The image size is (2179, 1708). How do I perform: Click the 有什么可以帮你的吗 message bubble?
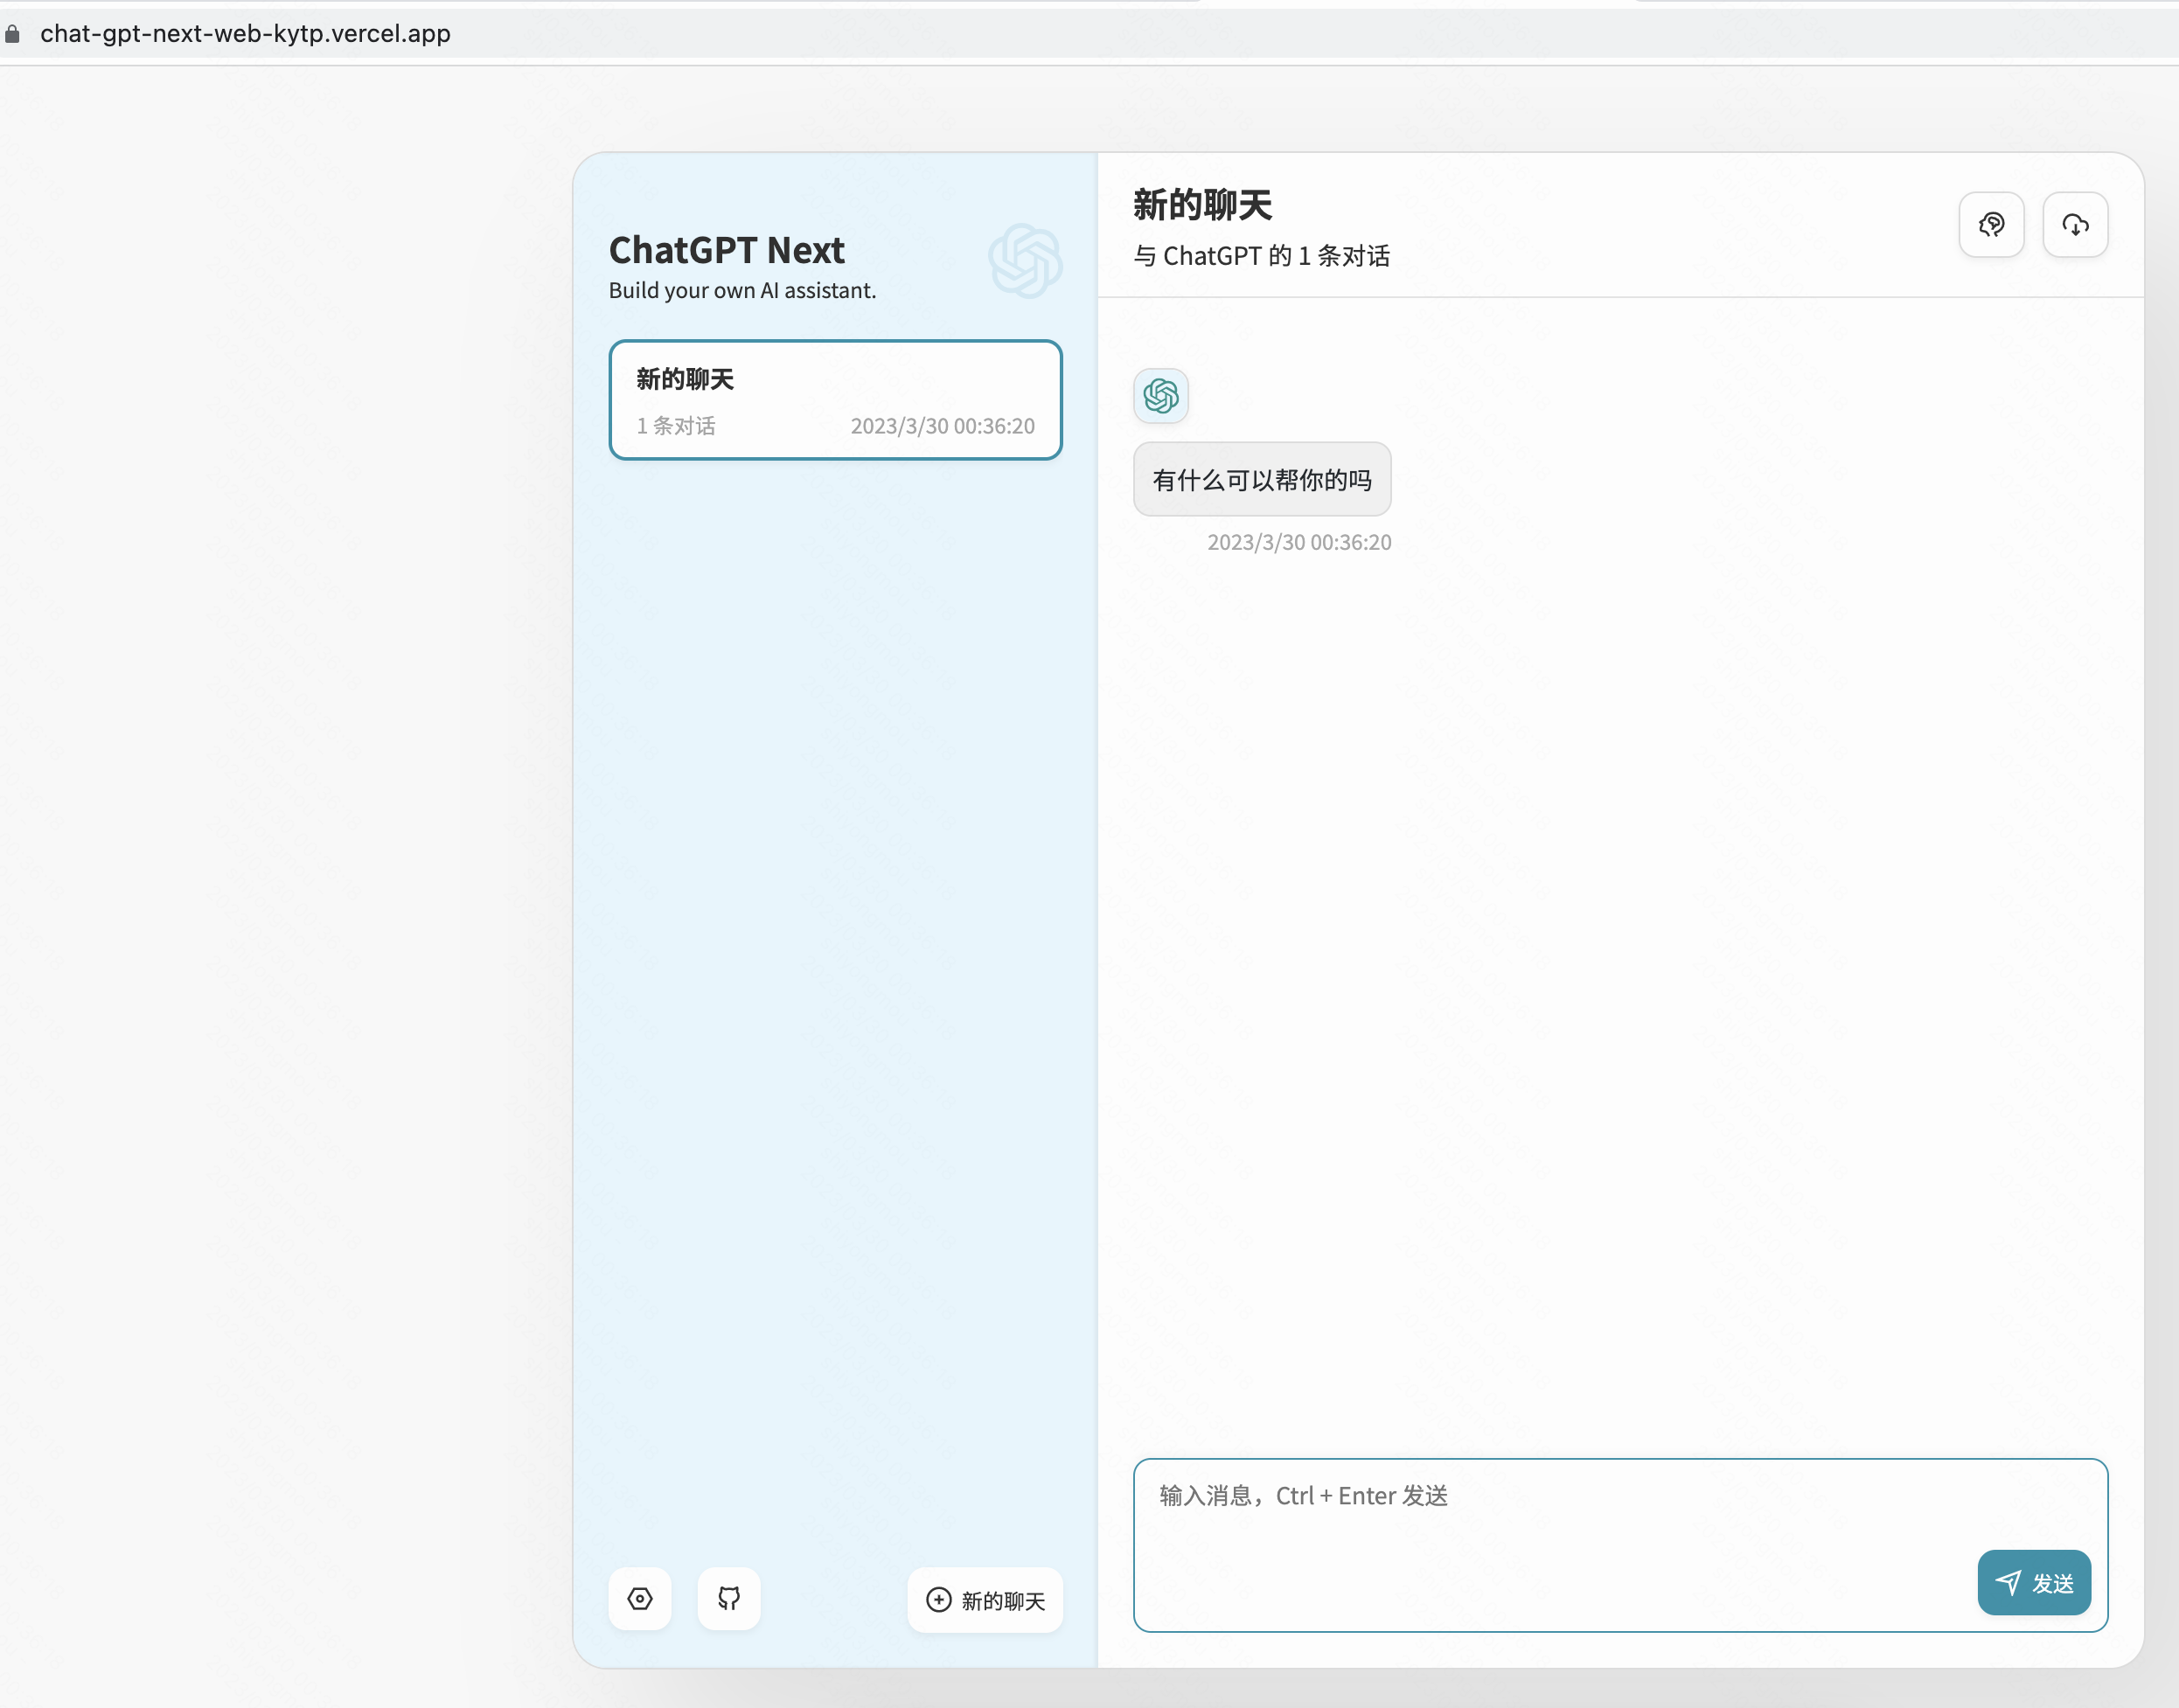[x=1262, y=480]
